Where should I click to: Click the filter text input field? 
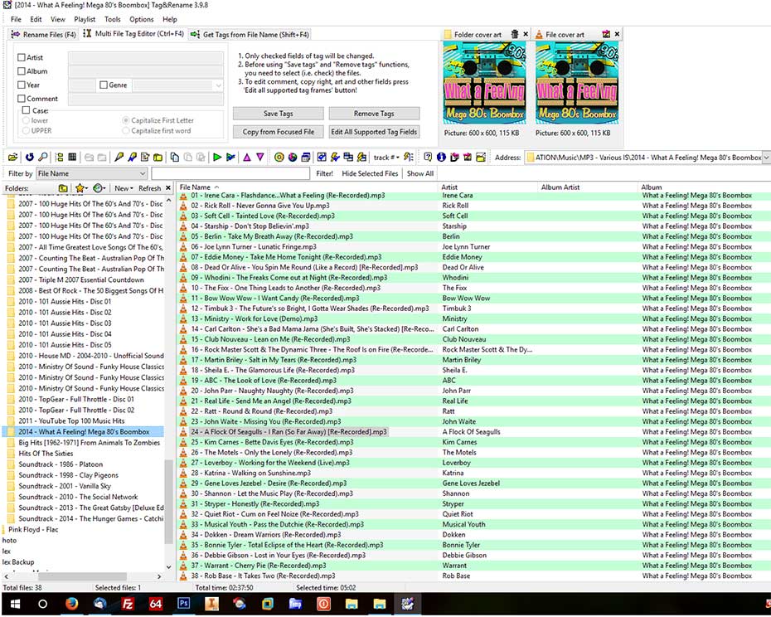pyautogui.click(x=230, y=173)
